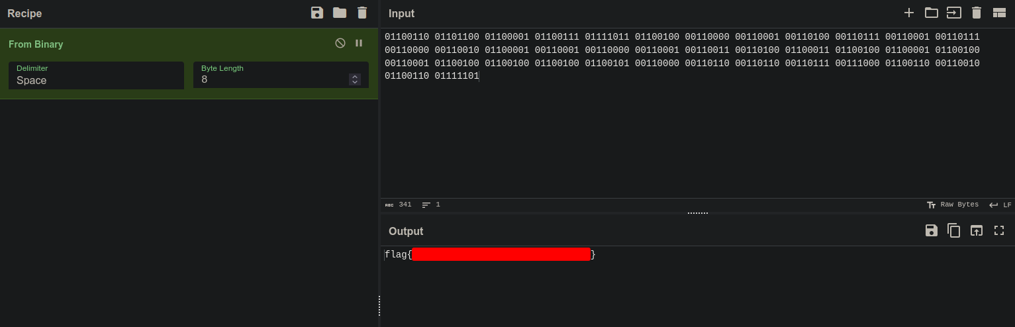Save the current recipe

(x=317, y=13)
